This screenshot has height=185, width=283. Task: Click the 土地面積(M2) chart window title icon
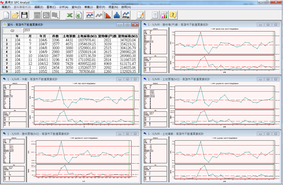(145, 79)
